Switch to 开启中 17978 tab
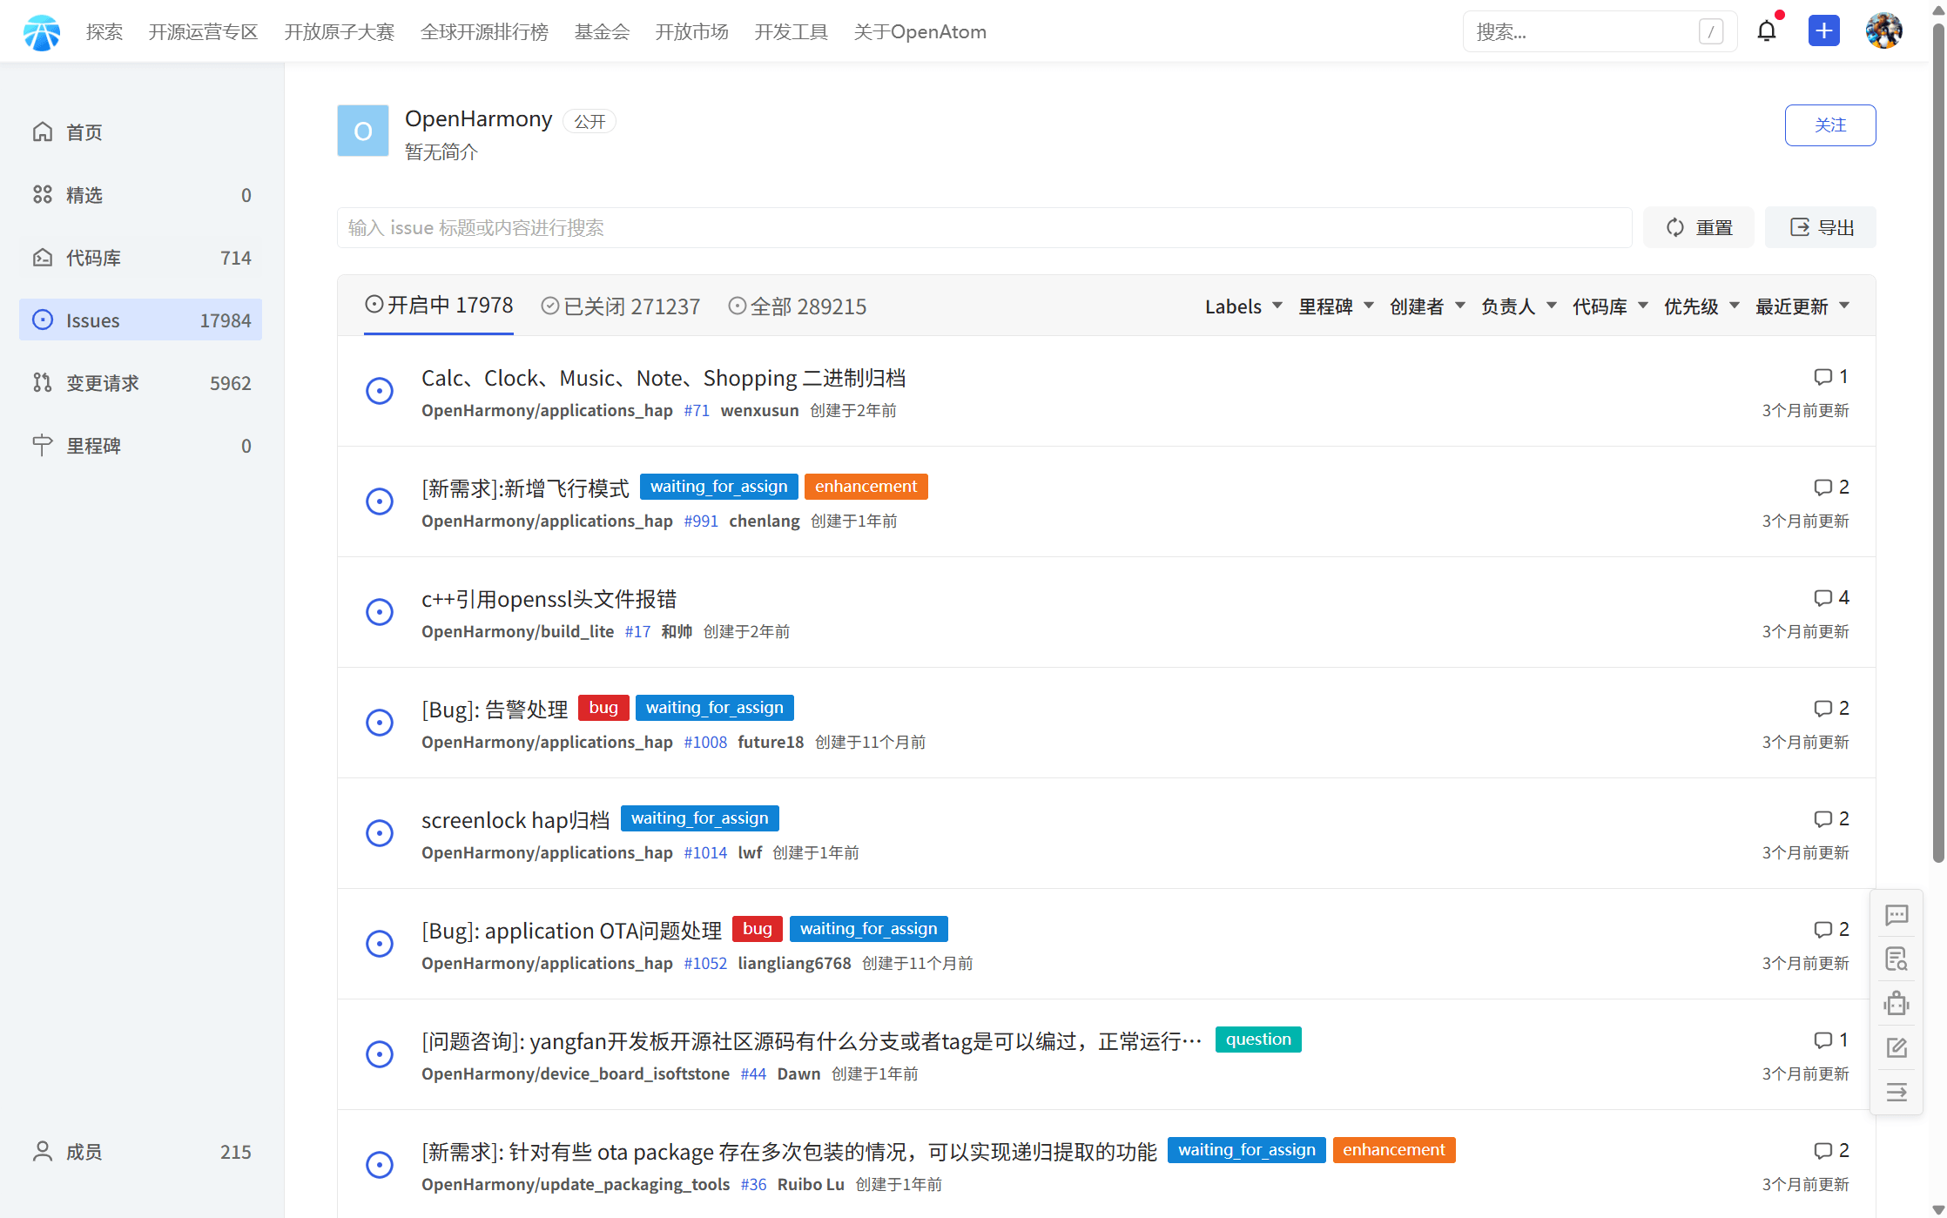The image size is (1947, 1218). click(x=439, y=306)
